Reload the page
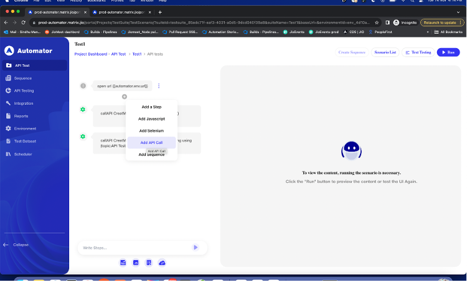This screenshot has height=282, width=467. click(23, 22)
